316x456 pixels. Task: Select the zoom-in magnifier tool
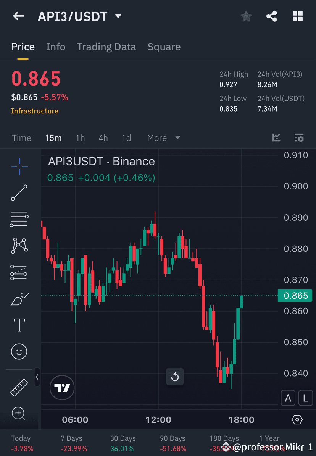pyautogui.click(x=19, y=414)
